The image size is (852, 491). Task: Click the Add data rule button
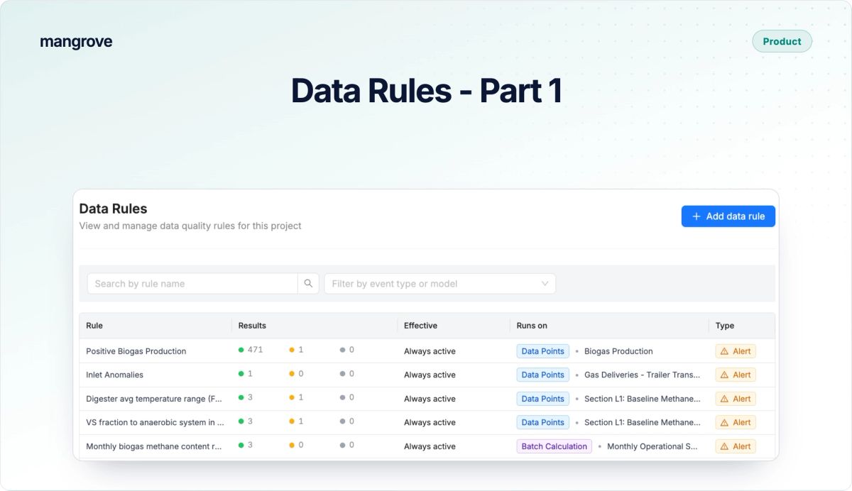pyautogui.click(x=728, y=216)
